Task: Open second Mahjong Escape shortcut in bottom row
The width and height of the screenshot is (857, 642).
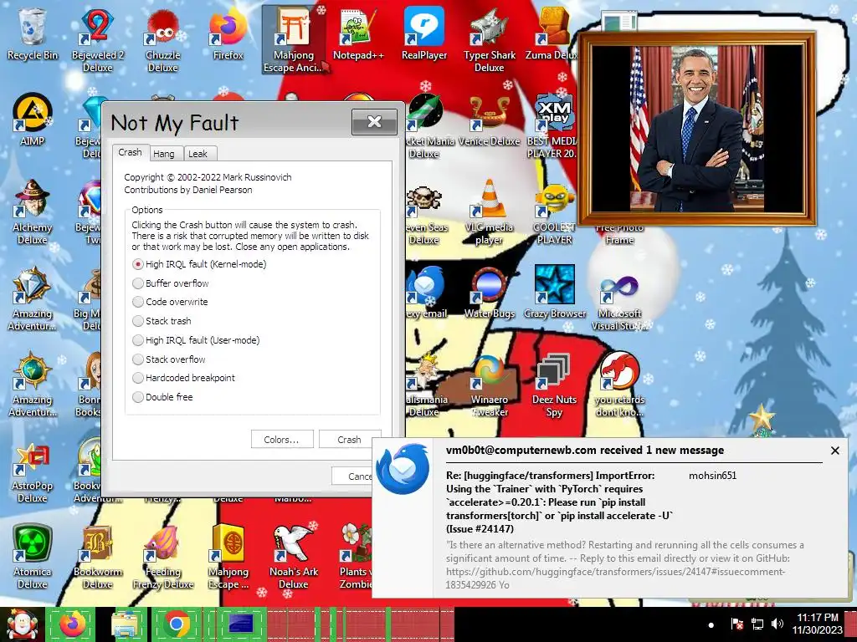Action: pyautogui.click(x=228, y=557)
